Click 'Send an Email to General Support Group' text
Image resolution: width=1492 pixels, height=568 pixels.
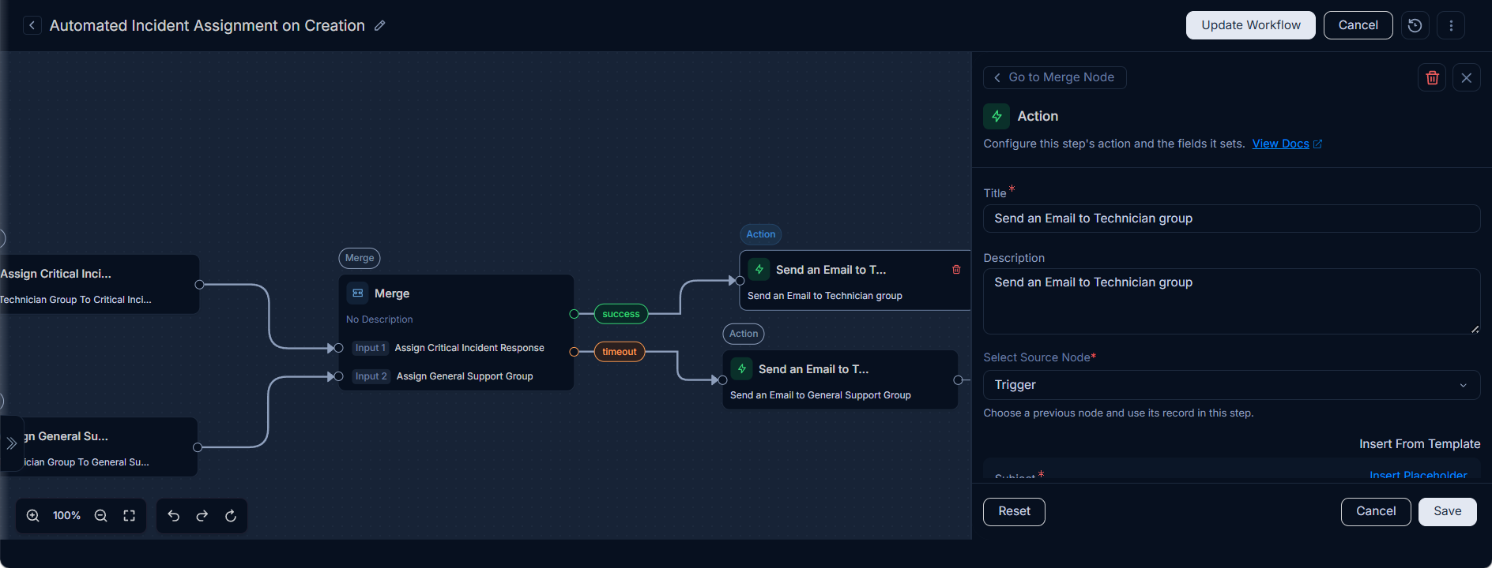[x=820, y=395]
